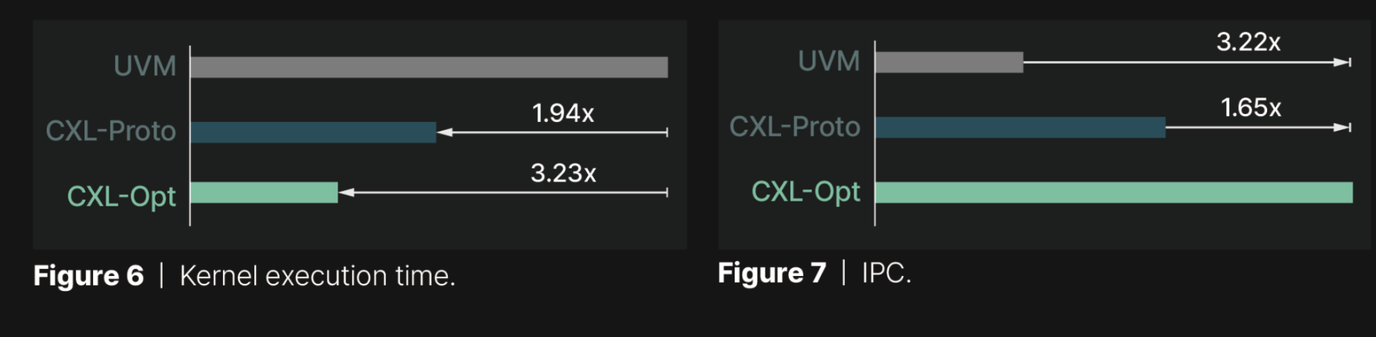This screenshot has width=1376, height=337.
Task: Select the 1.94x speedup label
Action: tap(563, 113)
